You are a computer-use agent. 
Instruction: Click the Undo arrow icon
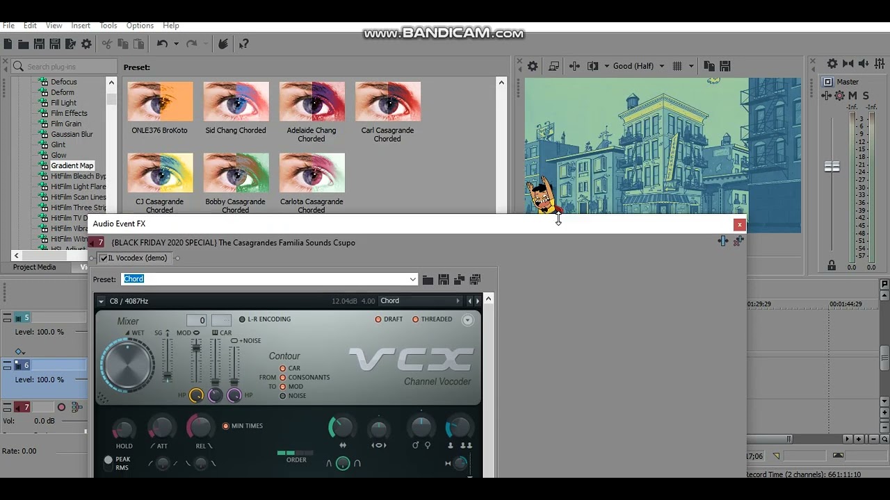[162, 44]
